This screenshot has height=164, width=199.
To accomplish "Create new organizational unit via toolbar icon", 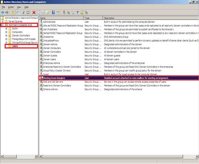I will click(x=73, y=12).
